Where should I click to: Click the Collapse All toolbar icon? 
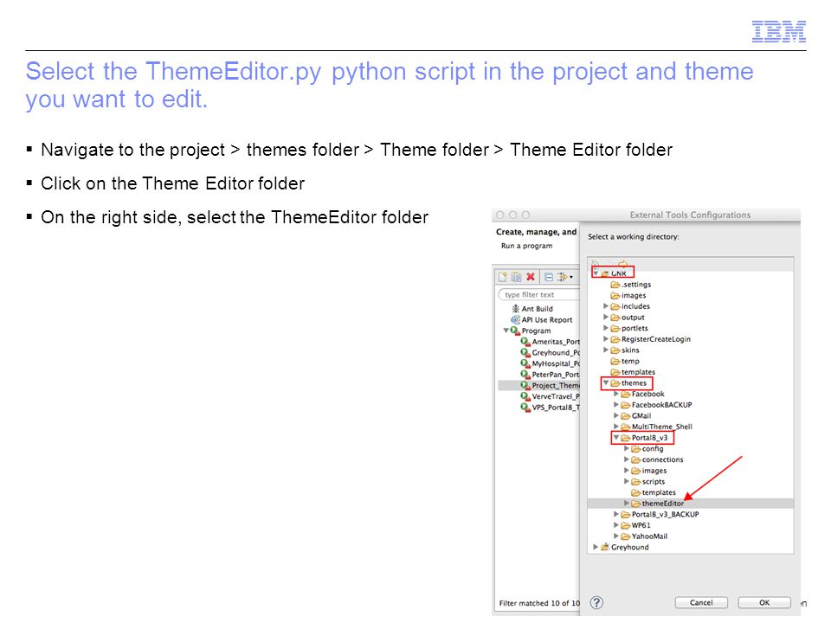[x=549, y=277]
